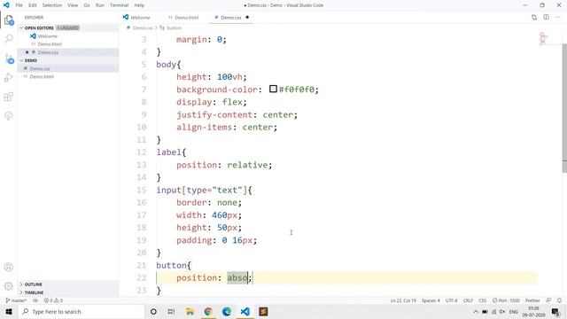Image resolution: width=567 pixels, height=319 pixels.
Task: Open the Run menu
Action: (x=100, y=5)
